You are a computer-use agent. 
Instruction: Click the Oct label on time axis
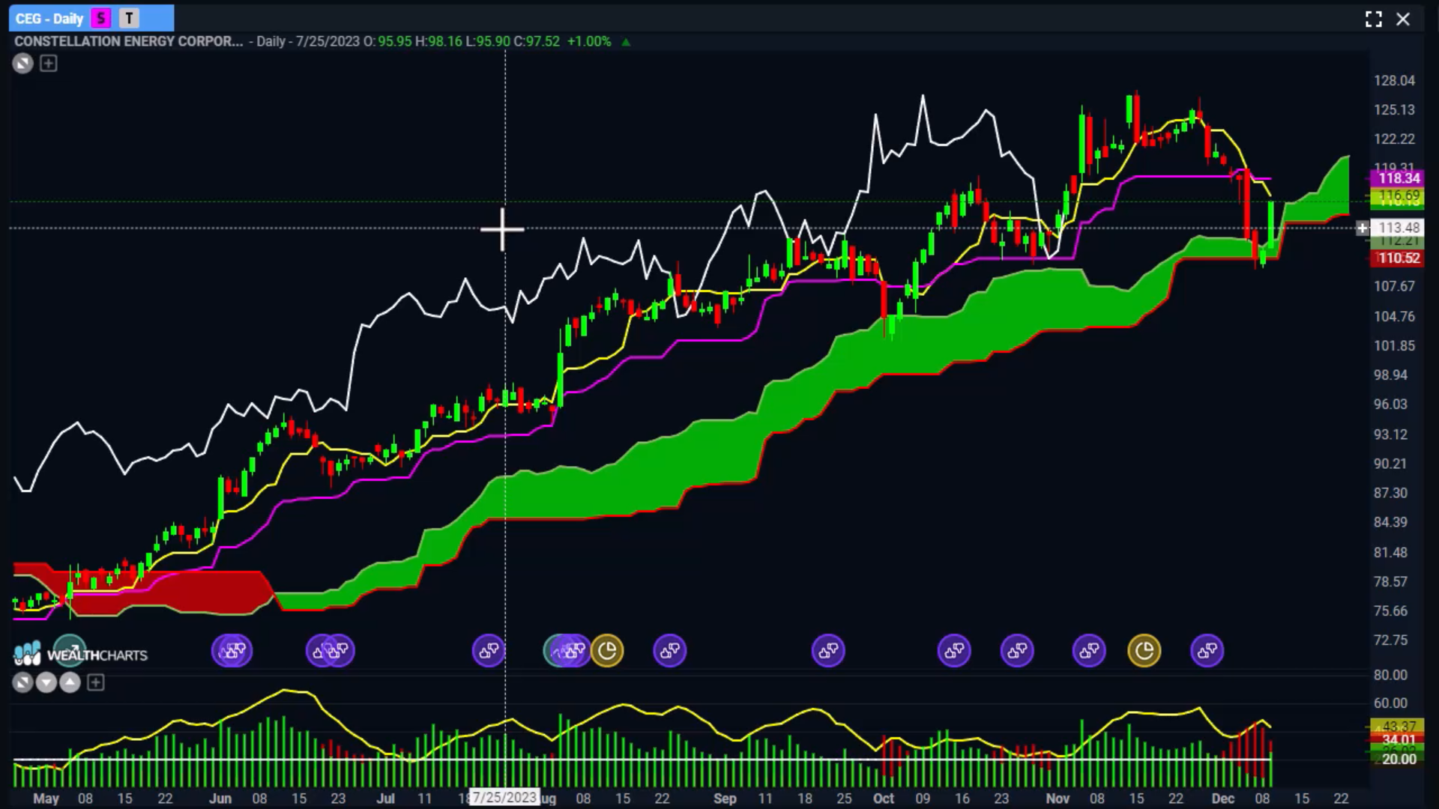(x=884, y=798)
